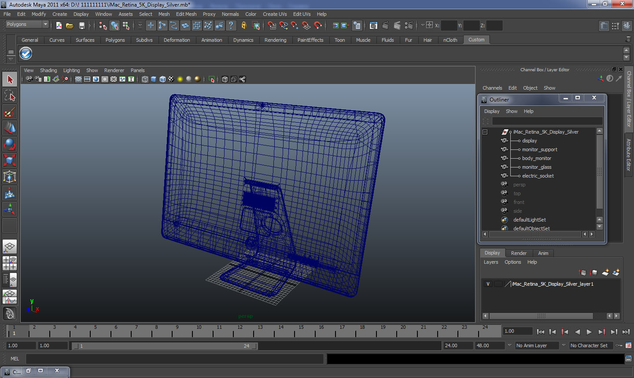
Task: Open the Polygons menu set dropdown
Action: [27, 24]
